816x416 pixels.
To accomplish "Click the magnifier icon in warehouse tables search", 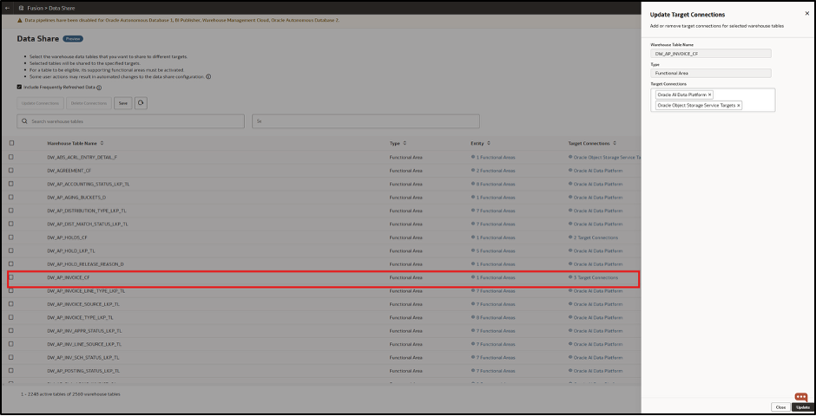I will [x=24, y=121].
